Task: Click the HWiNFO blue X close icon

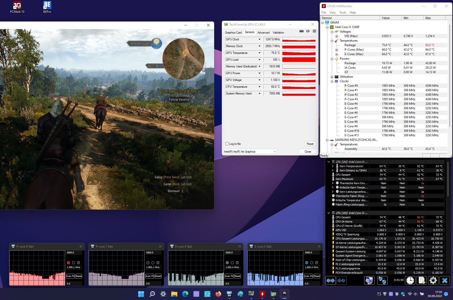Action: point(444,280)
